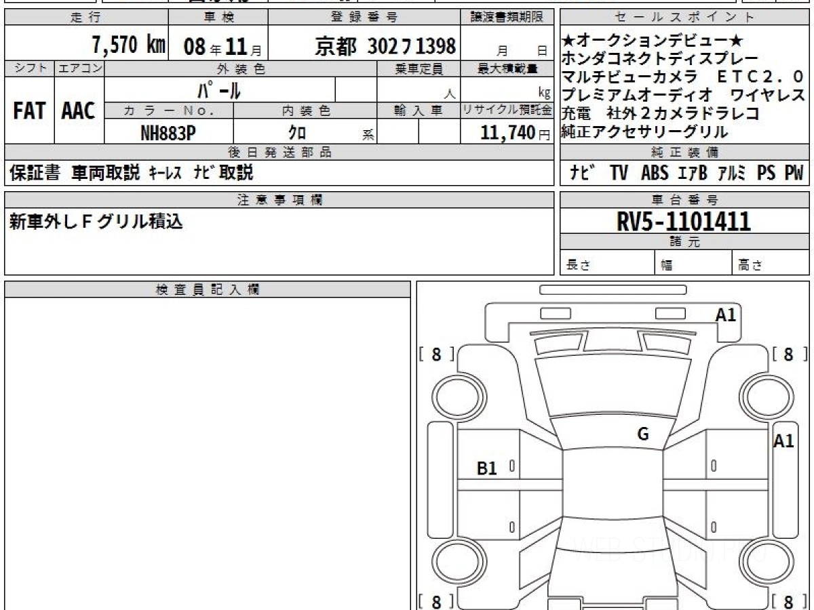Viewport: 814px width, 610px height.
Task: Click the ホンダコネクトディスプレー line
Action: pyautogui.click(x=659, y=60)
